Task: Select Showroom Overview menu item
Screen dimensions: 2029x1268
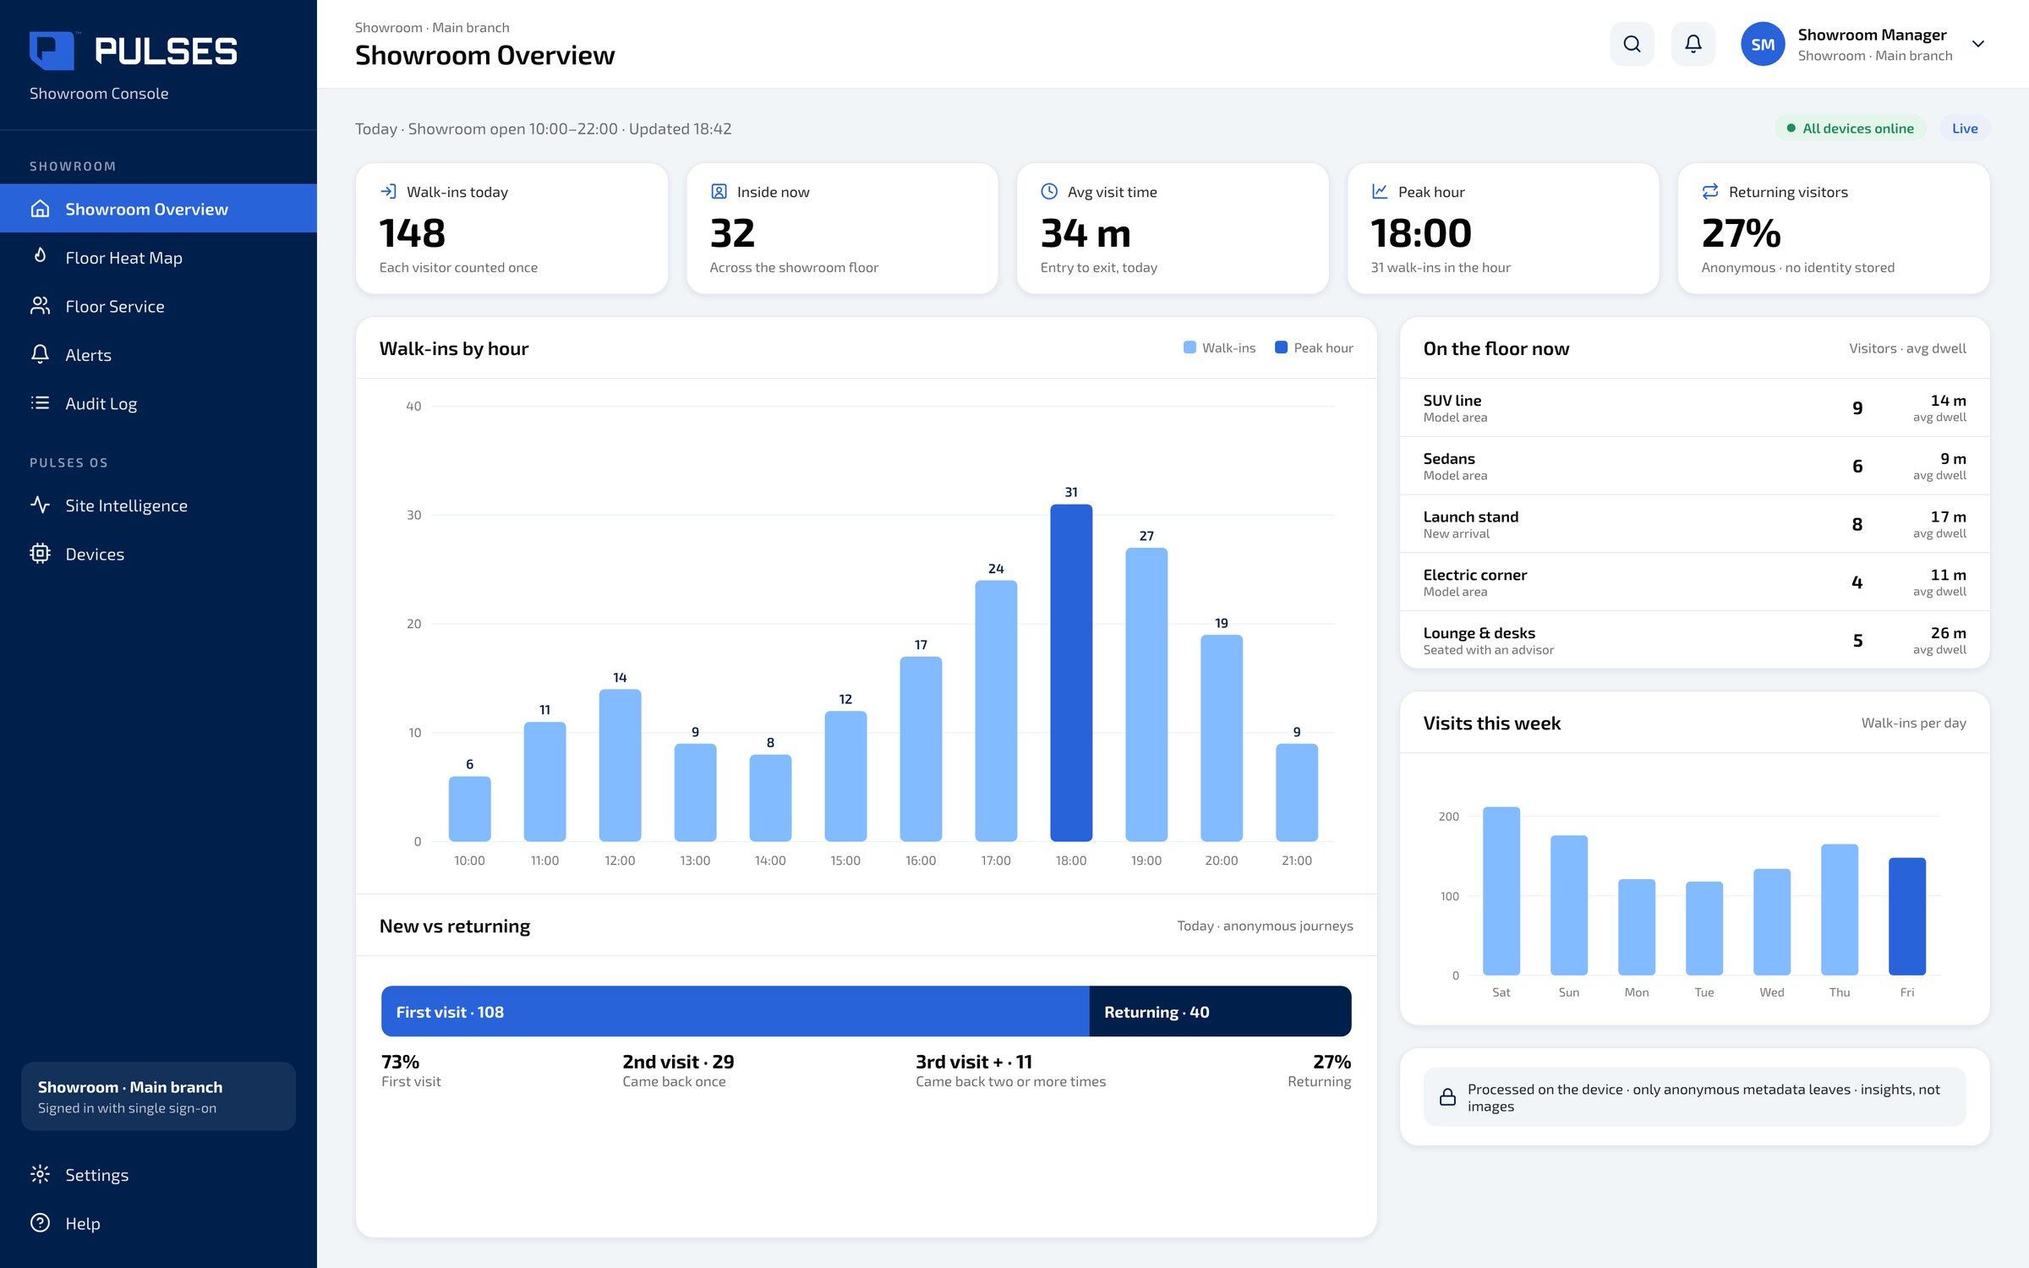Action: tap(158, 208)
